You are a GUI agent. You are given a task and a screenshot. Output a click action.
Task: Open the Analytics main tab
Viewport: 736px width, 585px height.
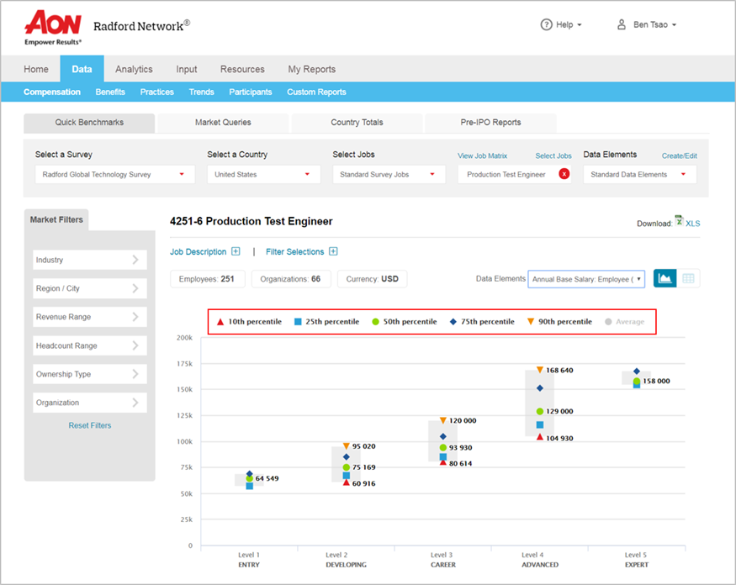click(x=134, y=69)
